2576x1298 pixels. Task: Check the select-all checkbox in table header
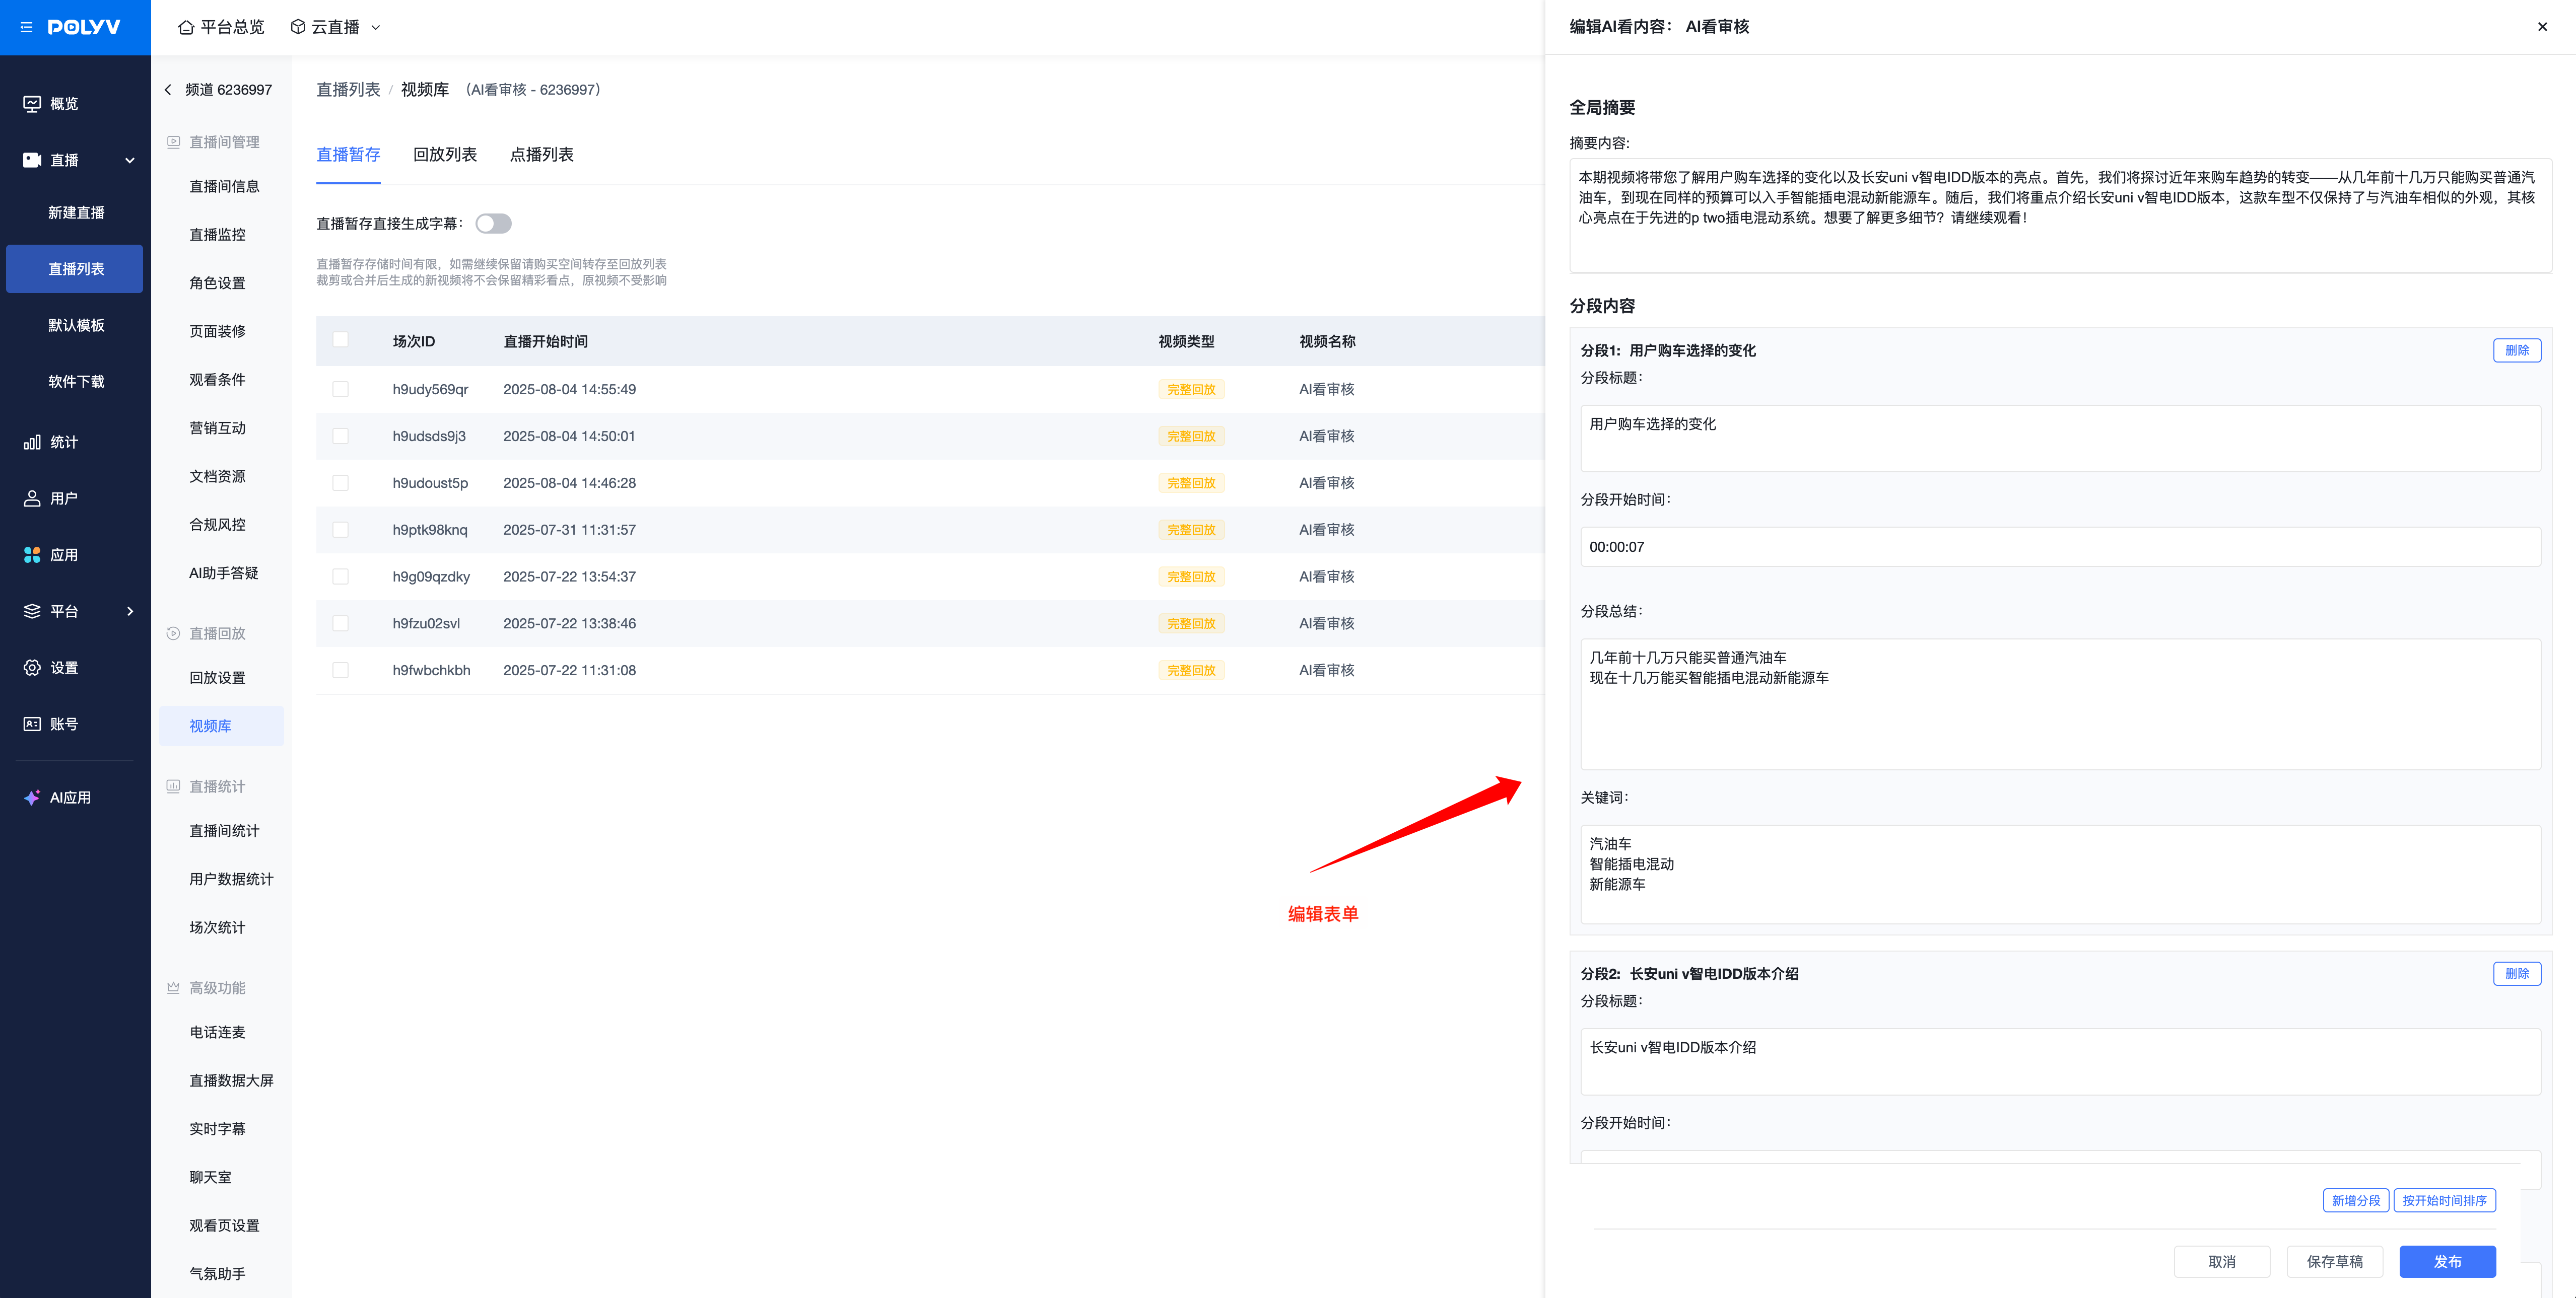pos(340,340)
